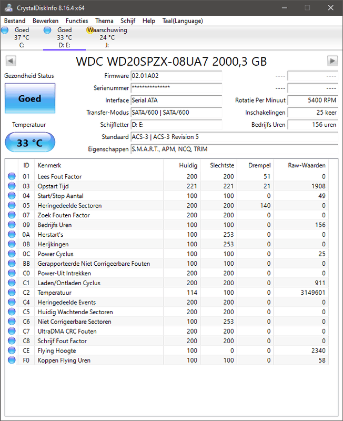Select the Heringedeelde Sectoren threshold value 140
The width and height of the screenshot is (343, 421).
265,206
